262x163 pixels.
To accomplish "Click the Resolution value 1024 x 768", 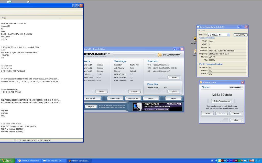I will pos(134,65).
